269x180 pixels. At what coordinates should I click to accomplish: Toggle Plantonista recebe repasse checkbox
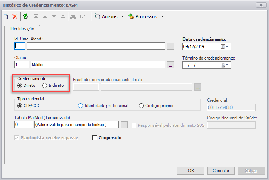[x=16, y=138]
